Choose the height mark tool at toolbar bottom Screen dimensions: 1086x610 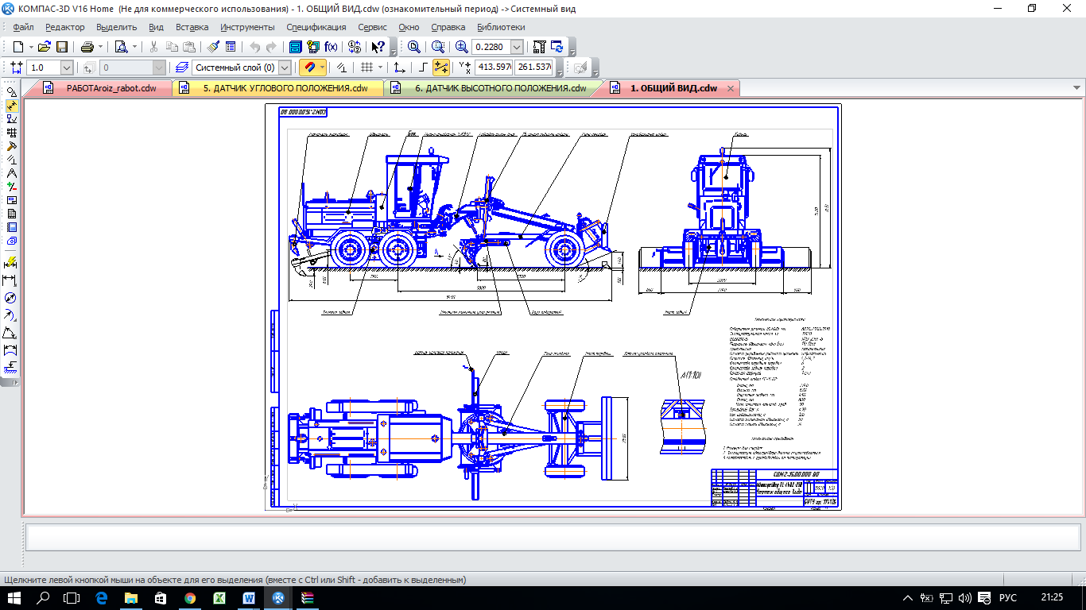(x=11, y=367)
